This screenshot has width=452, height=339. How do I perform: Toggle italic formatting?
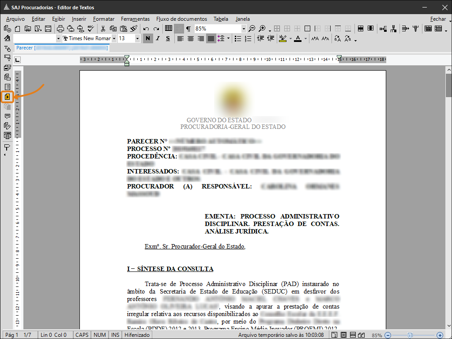tap(158, 38)
